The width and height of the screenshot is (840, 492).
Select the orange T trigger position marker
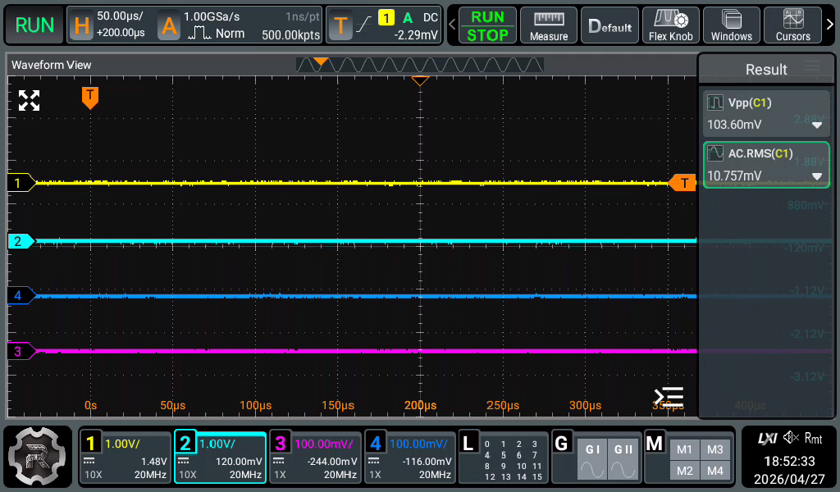tap(90, 98)
